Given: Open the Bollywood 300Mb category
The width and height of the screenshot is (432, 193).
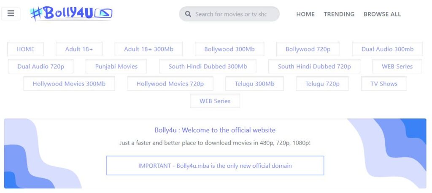Looking at the screenshot, I should click(229, 49).
